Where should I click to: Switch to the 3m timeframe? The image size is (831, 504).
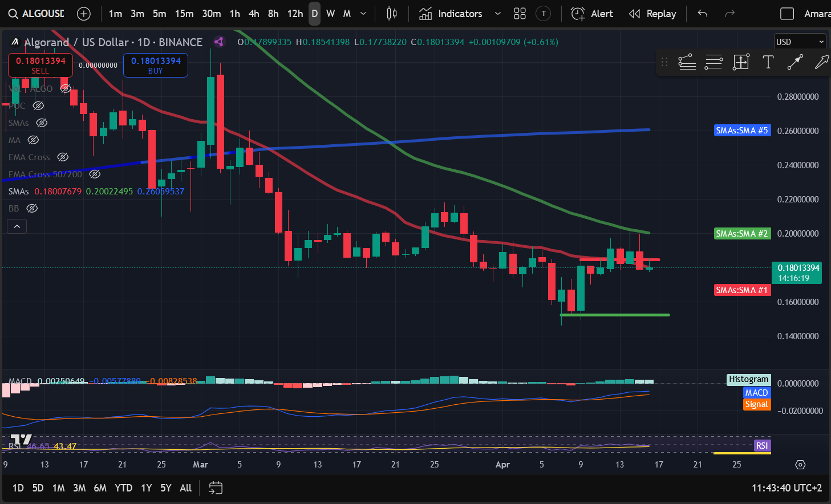coord(137,14)
